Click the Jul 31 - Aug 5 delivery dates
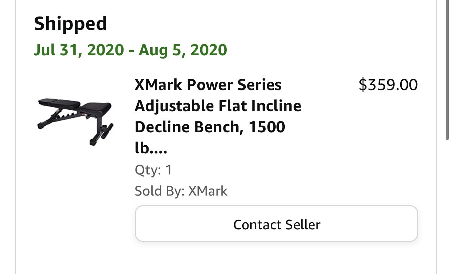 131,50
